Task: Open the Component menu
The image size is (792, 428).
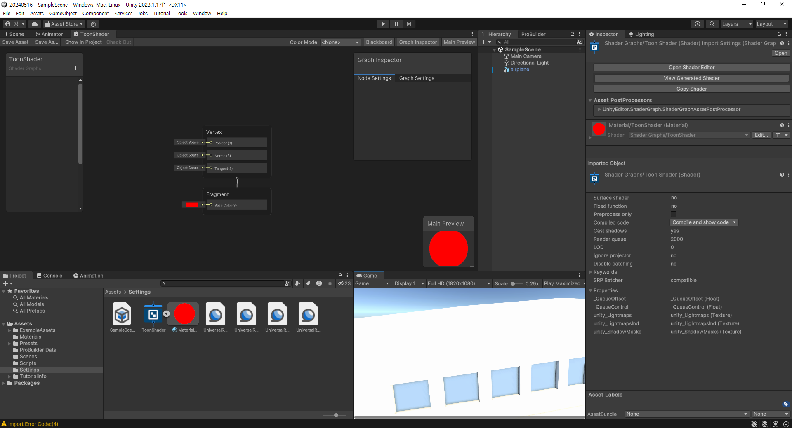Action: click(96, 13)
